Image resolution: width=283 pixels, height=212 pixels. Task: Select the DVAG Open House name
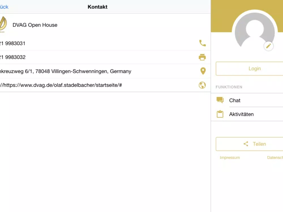(x=35, y=25)
